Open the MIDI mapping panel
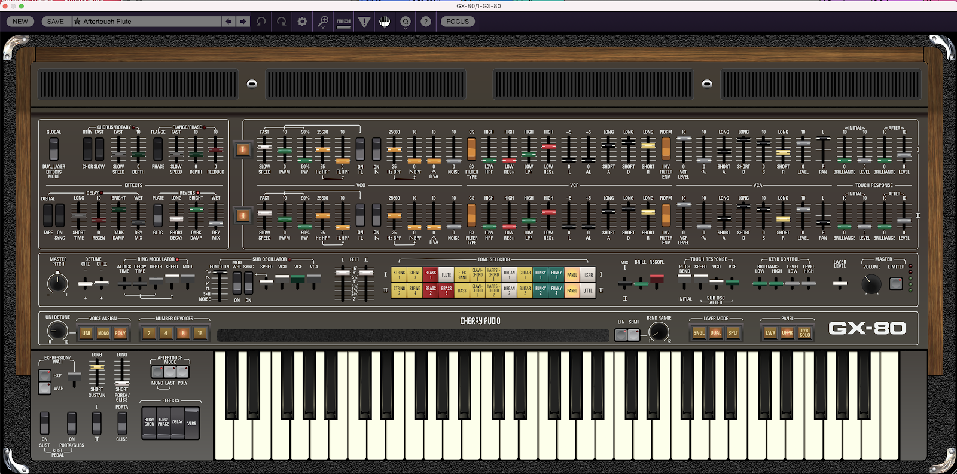The height and width of the screenshot is (474, 957). click(343, 22)
